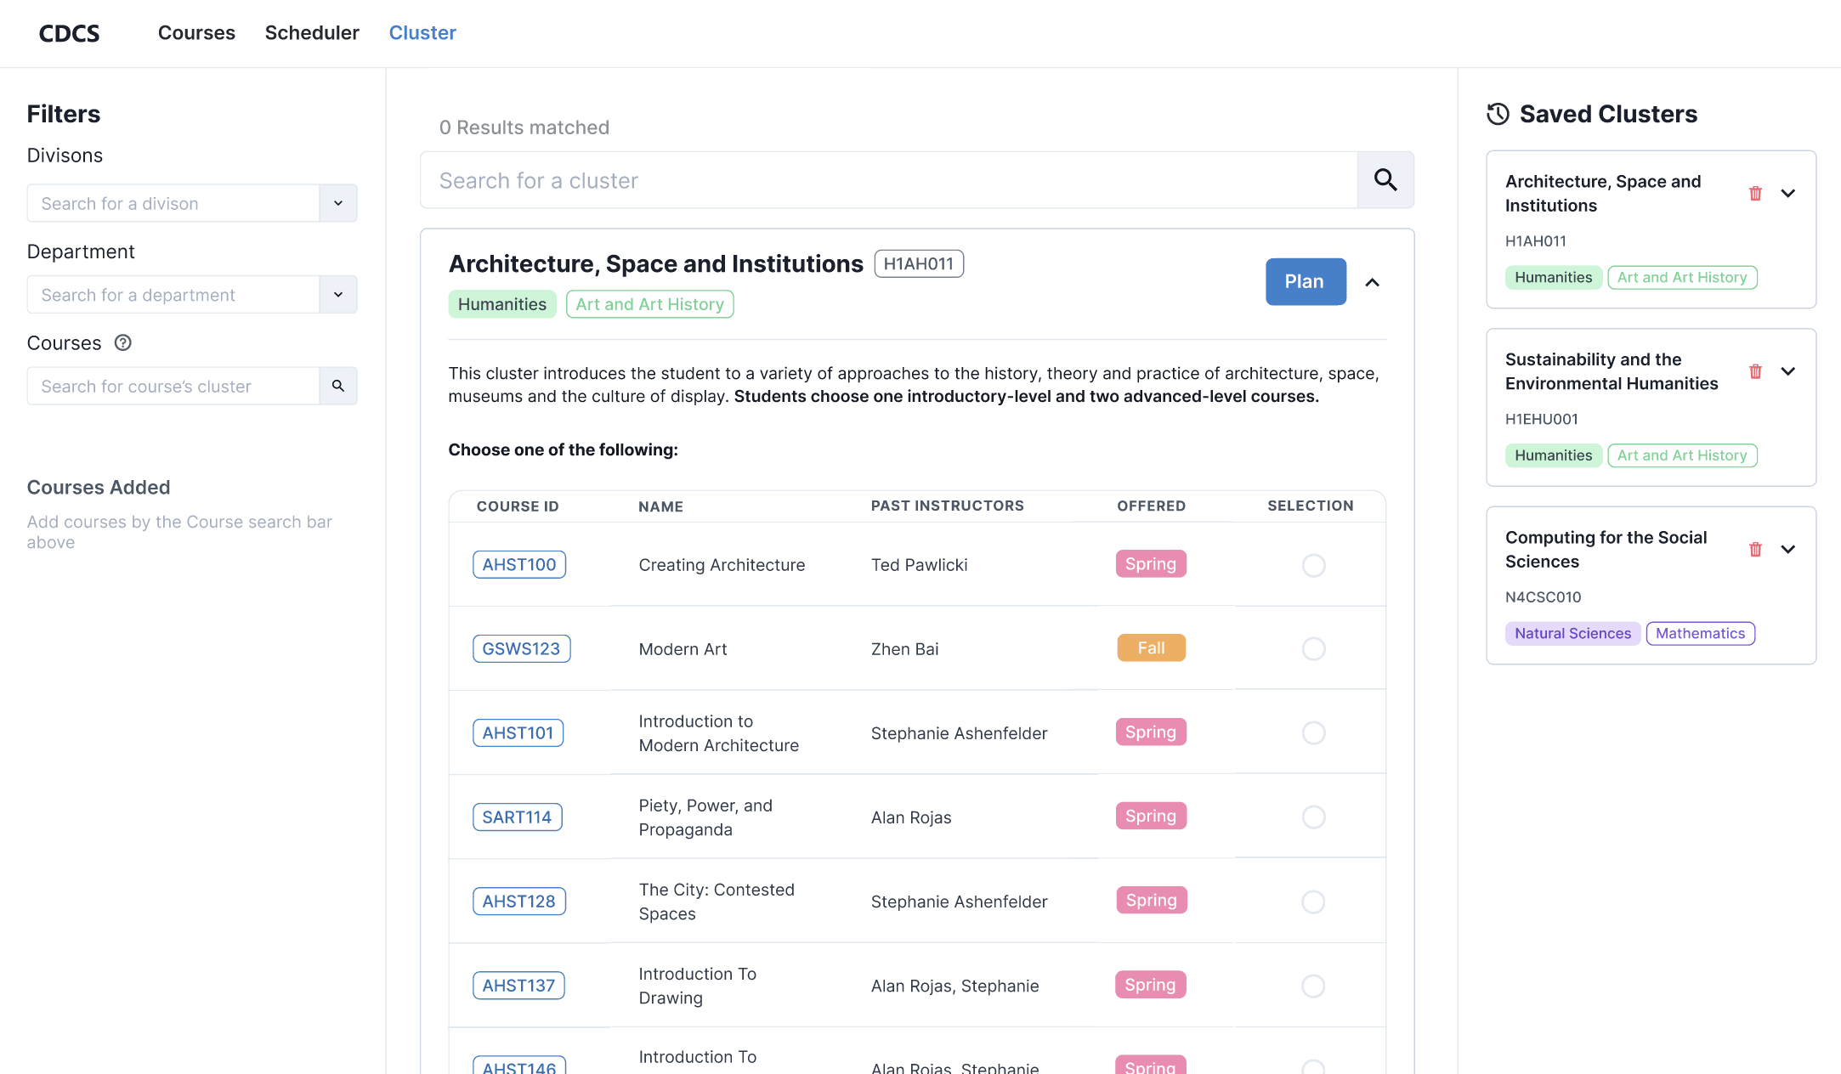This screenshot has width=1841, height=1074.
Task: Open the Department dropdown arrow
Action: point(338,295)
